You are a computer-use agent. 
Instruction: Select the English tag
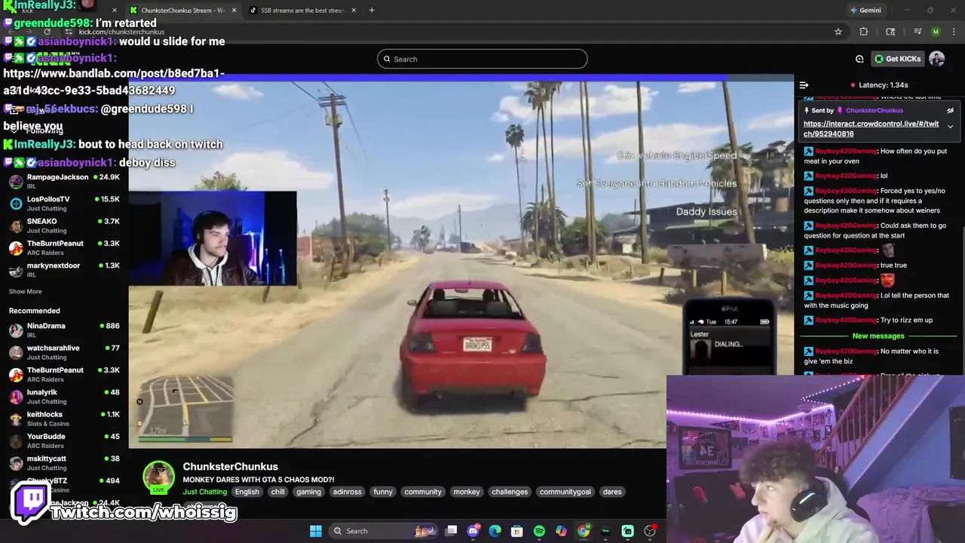point(247,492)
